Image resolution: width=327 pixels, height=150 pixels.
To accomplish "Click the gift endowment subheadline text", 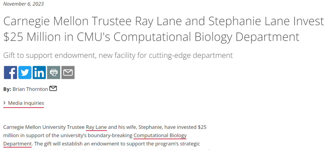I will click(118, 55).
